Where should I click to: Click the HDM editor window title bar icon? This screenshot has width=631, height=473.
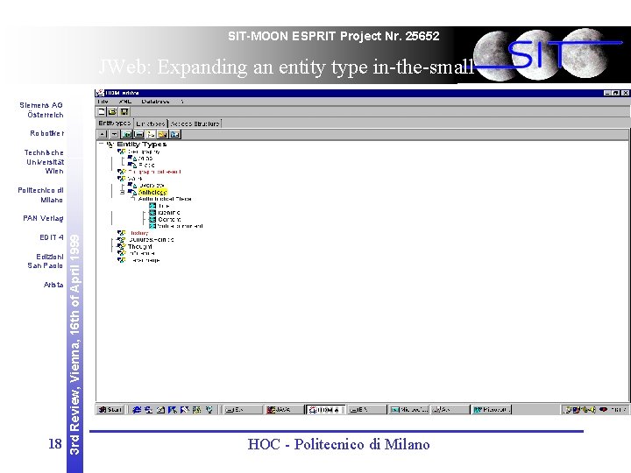[x=99, y=93]
